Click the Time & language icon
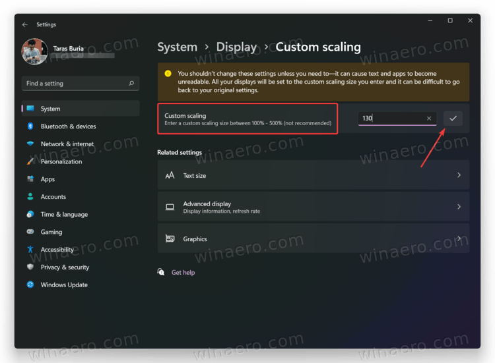The width and height of the screenshot is (495, 363). [30, 214]
